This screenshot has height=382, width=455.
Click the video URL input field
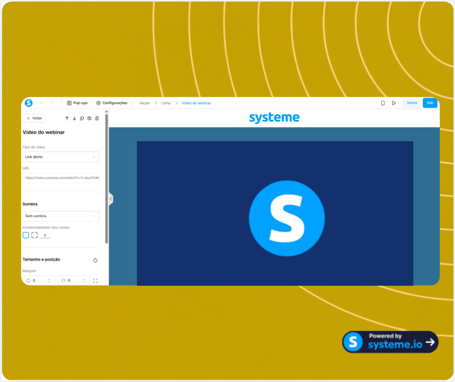[61, 177]
